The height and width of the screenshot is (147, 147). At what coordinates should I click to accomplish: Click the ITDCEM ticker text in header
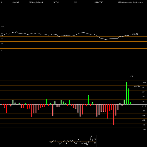pos(99,2)
